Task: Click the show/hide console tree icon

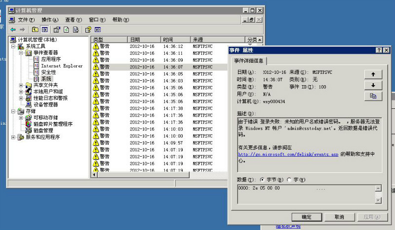Action: pyautogui.click(x=44, y=30)
